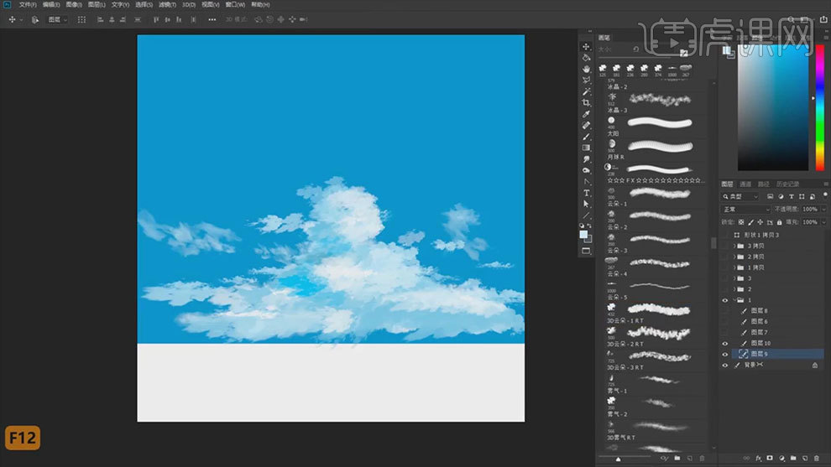Open the auto-select 图层 dropdown in options bar
The height and width of the screenshot is (467, 831).
pos(57,19)
